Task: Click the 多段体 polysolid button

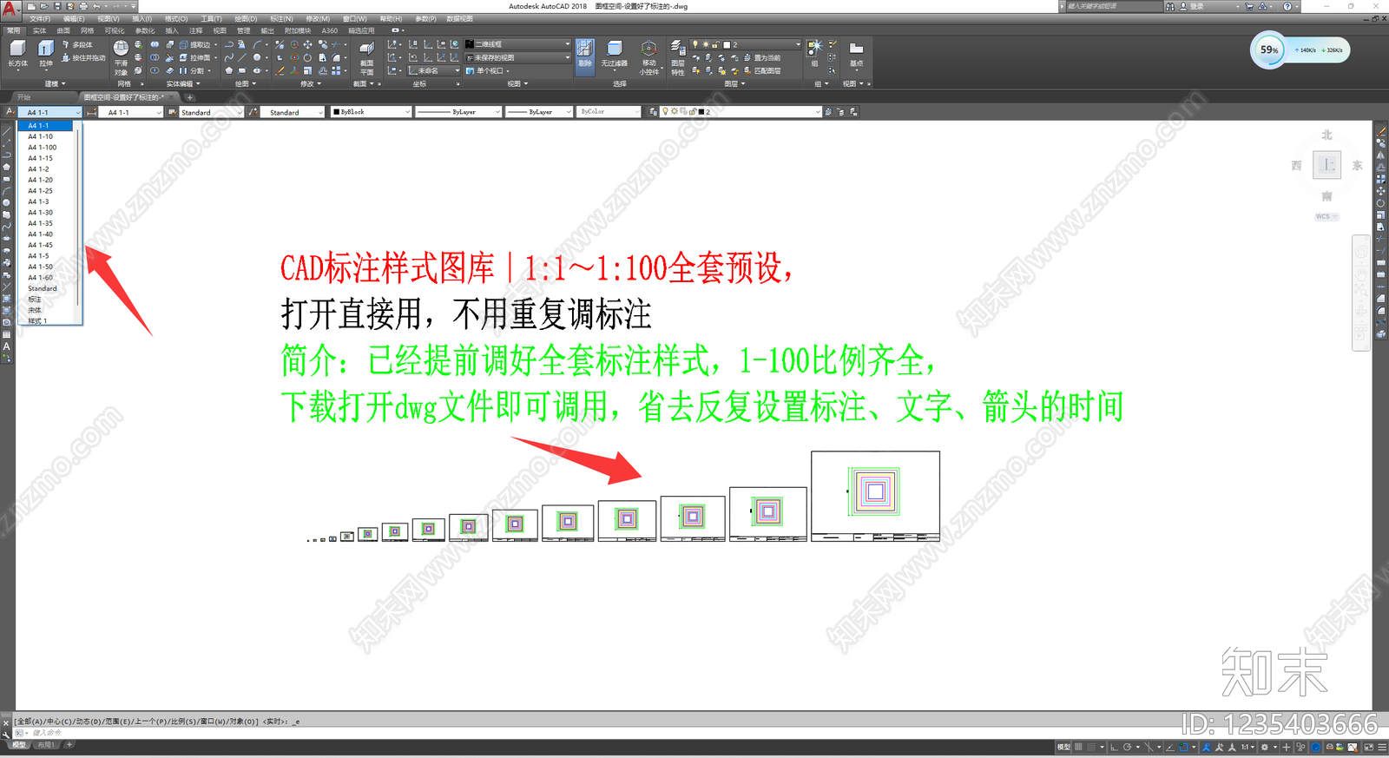Action: 77,44
